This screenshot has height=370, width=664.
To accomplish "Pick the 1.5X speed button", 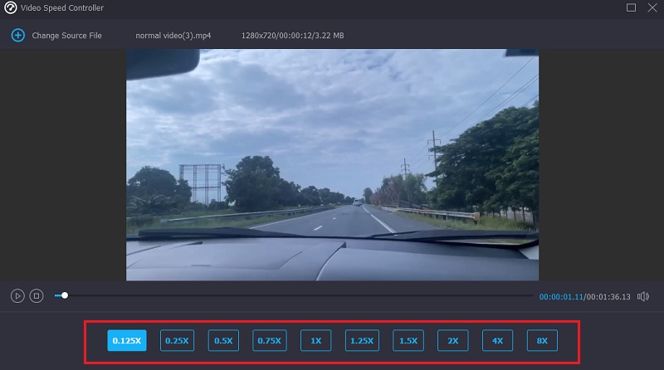I will pos(408,340).
